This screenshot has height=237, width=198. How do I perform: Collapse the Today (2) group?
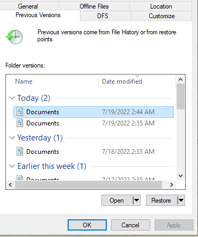12,98
